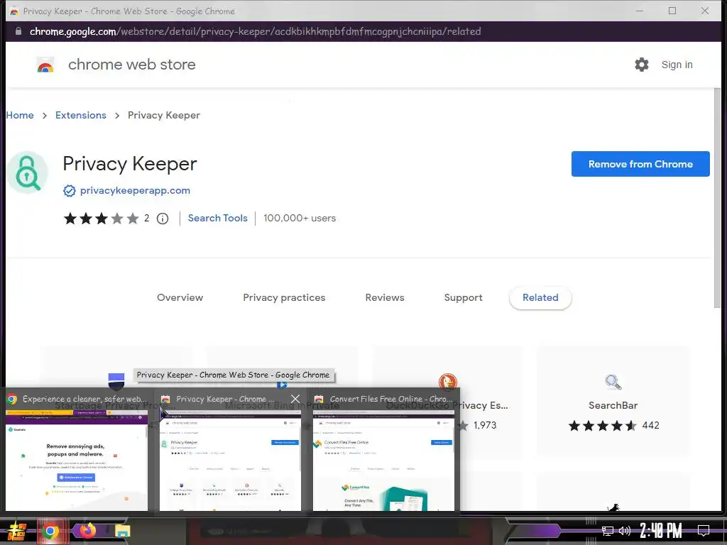Select the 'Experience a cleaner, safer web' preview thumbnail
727x545 pixels.
(77, 460)
